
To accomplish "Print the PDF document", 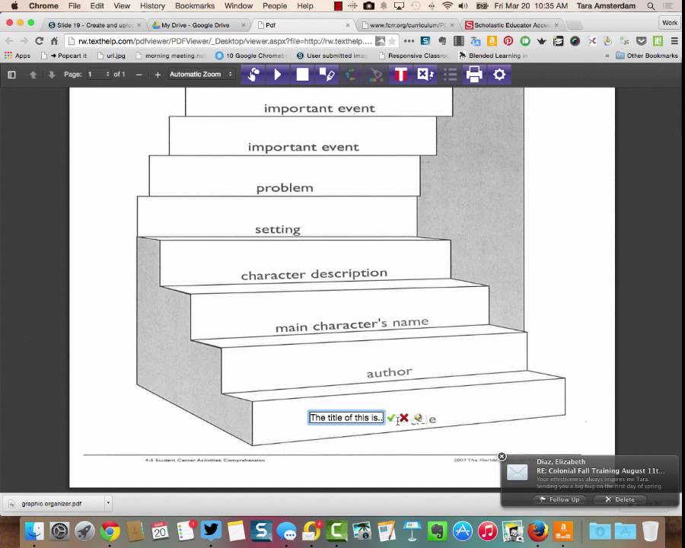I will click(x=474, y=75).
